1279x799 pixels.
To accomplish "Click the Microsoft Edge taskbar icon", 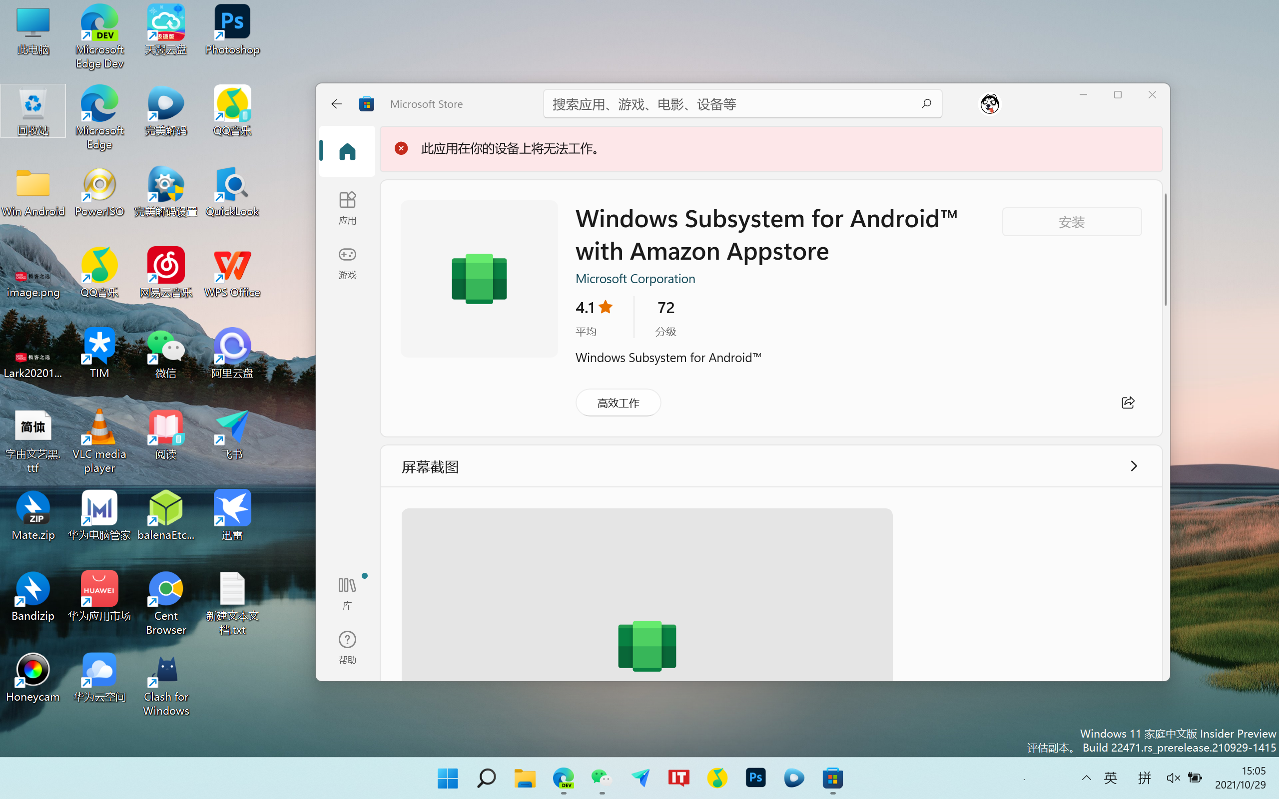I will 563,778.
